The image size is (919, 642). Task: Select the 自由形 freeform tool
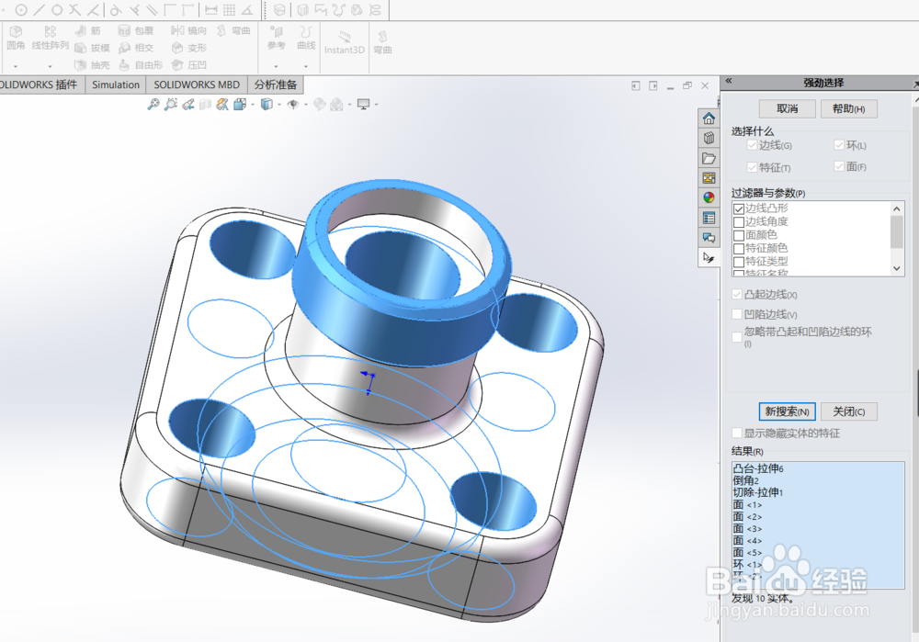click(x=141, y=65)
